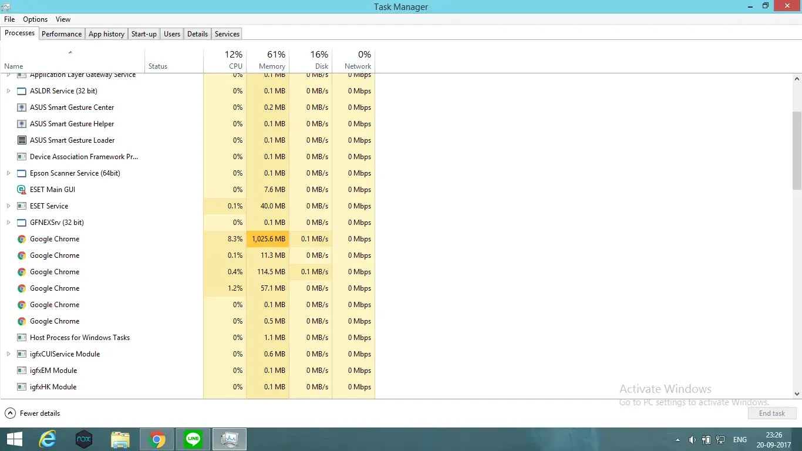Collapse view with the Fewer details toggle
Image resolution: width=802 pixels, height=451 pixels.
[33, 413]
